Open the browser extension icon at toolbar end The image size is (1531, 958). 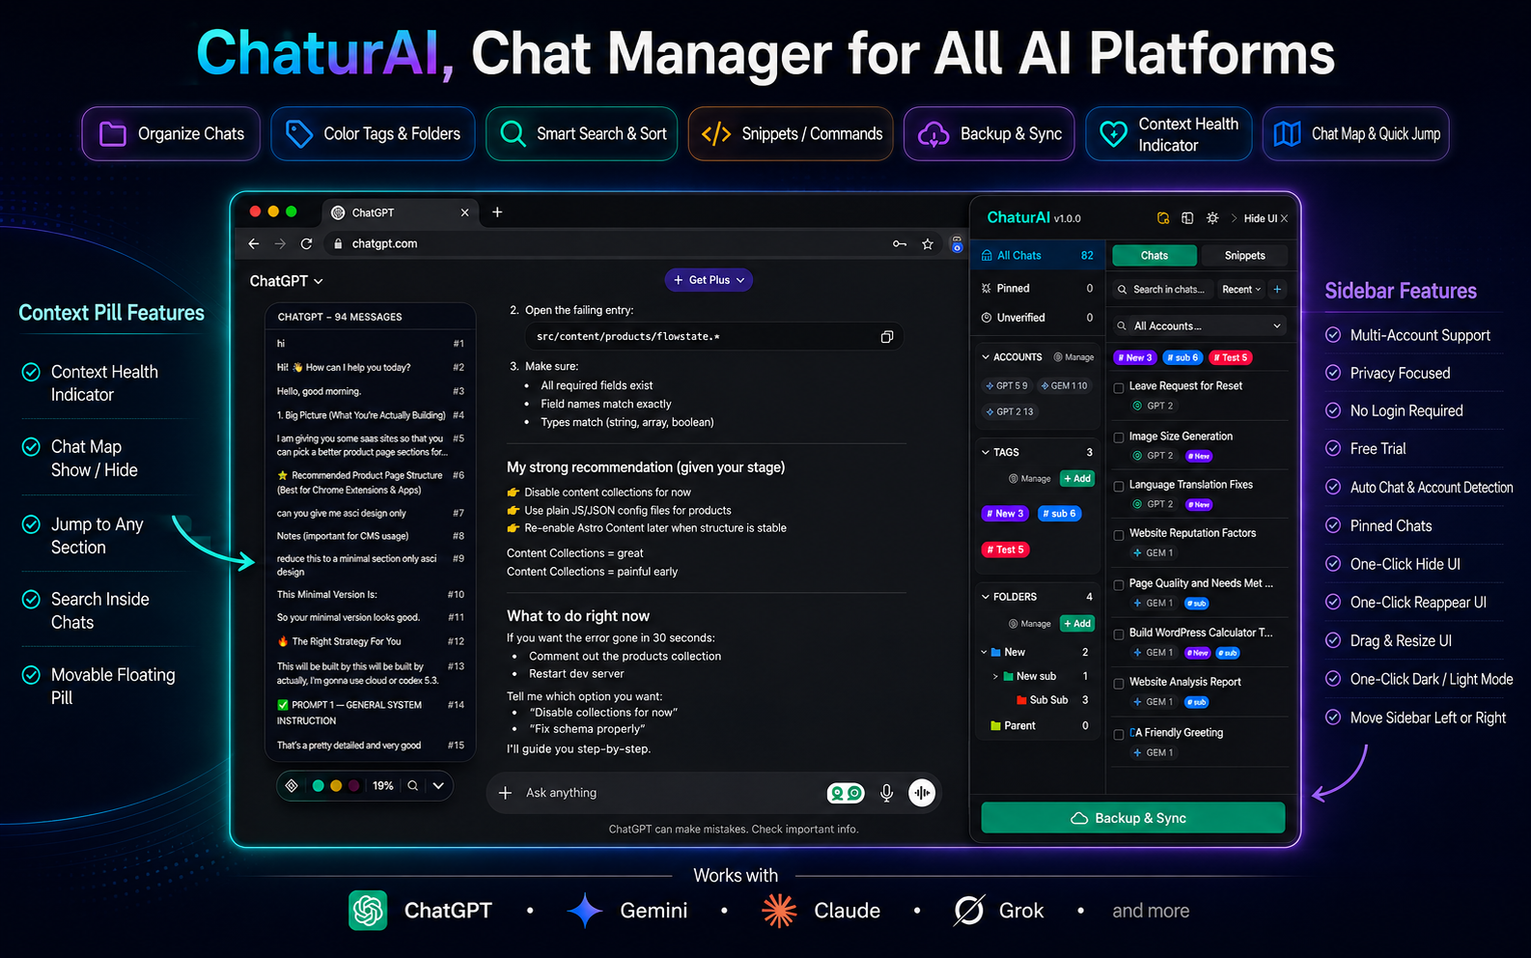click(957, 244)
